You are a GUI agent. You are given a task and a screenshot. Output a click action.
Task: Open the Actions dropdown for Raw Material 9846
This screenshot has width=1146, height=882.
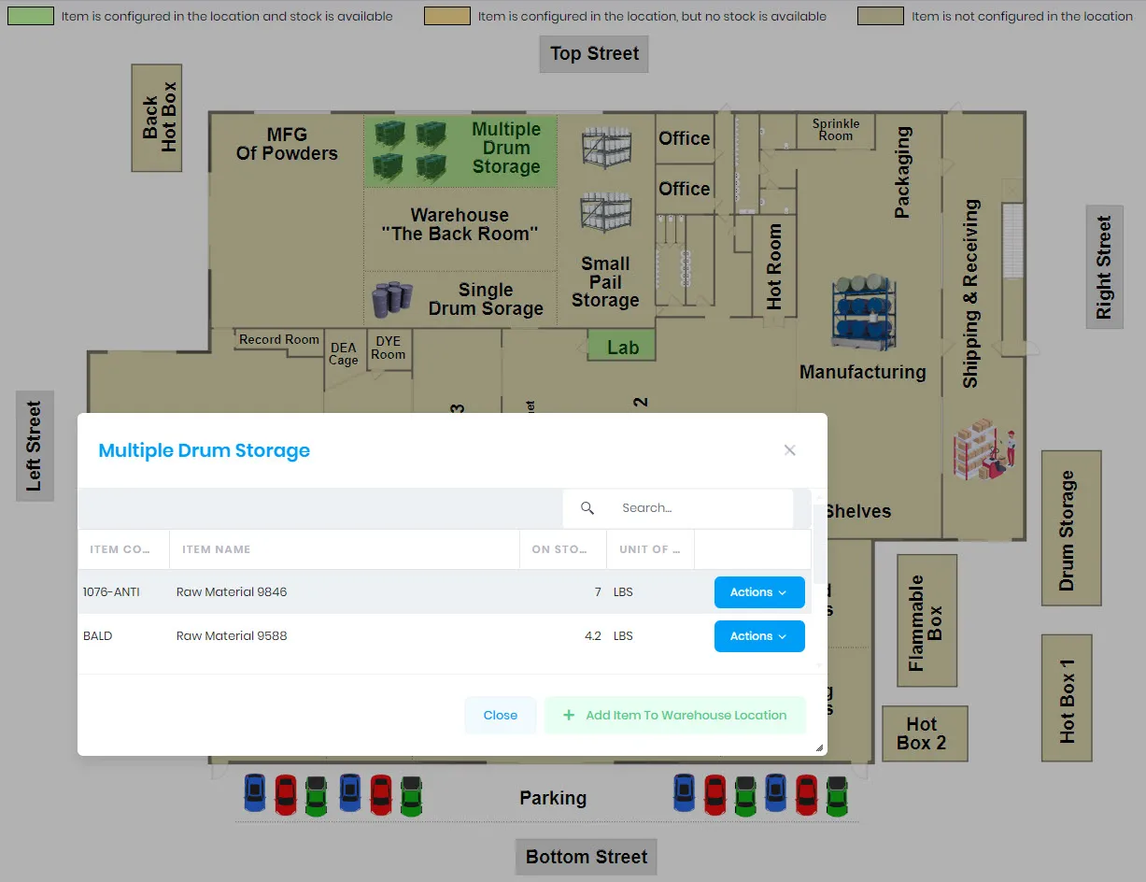(x=759, y=591)
